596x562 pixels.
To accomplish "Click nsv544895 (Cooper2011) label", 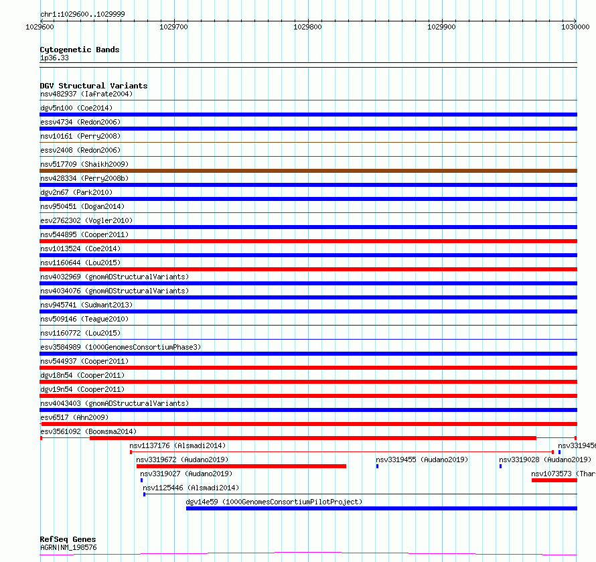I will (84, 234).
